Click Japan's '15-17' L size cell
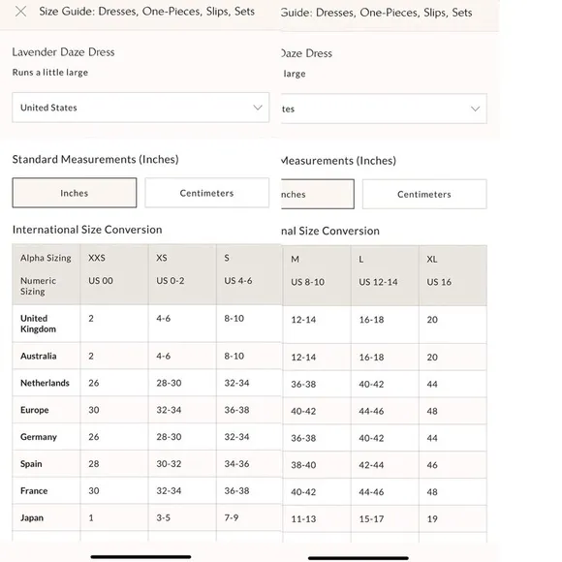Screen dimensions: 562x562 pyautogui.click(x=371, y=519)
